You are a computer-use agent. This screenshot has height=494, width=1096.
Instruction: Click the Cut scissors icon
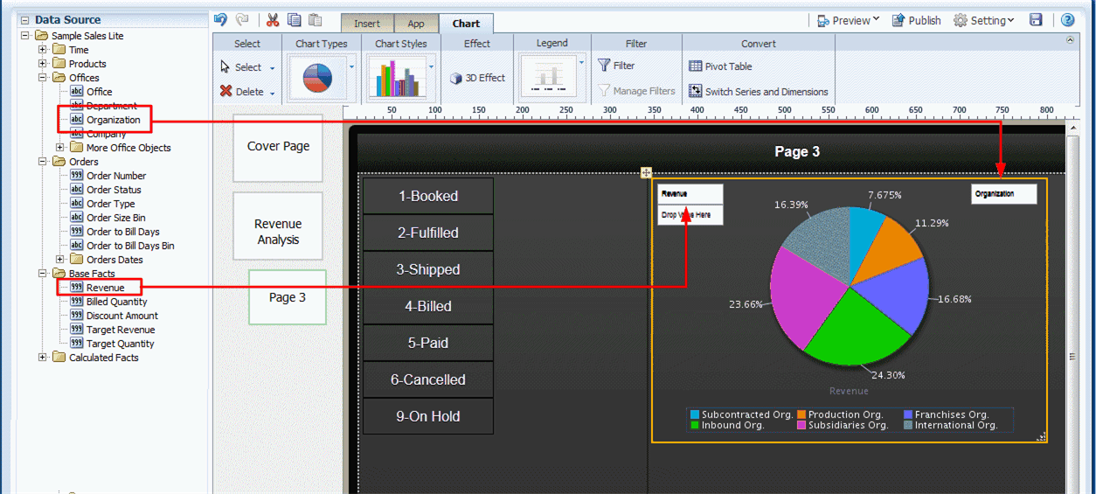(273, 19)
